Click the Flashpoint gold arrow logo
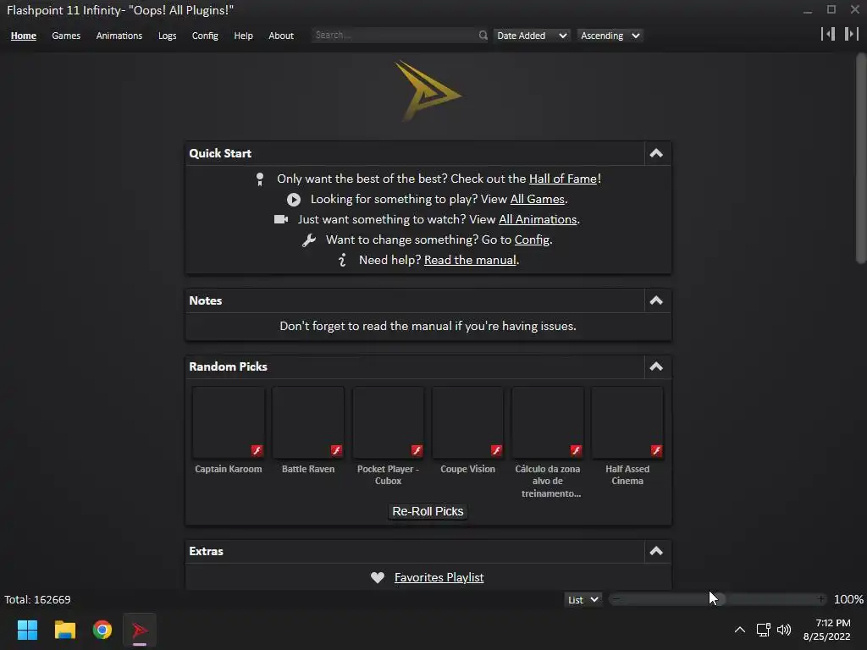Image resolution: width=867 pixels, height=650 pixels. [428, 91]
